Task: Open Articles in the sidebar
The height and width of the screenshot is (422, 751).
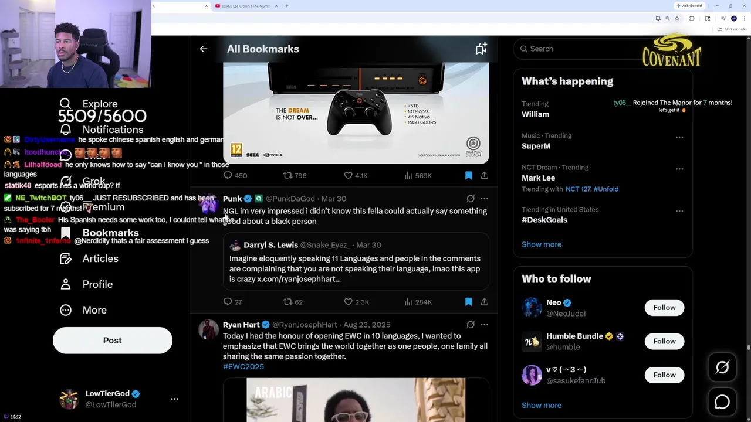Action: [89, 258]
